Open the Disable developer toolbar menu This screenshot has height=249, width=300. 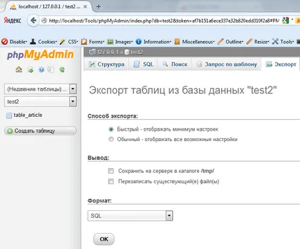15,41
